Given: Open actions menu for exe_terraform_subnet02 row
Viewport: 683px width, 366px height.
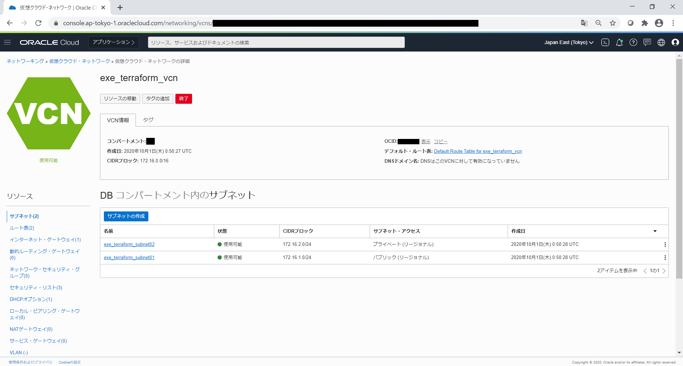Looking at the screenshot, I should [665, 244].
